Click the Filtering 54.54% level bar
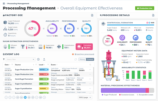158x101 pixels. (27, 47)
